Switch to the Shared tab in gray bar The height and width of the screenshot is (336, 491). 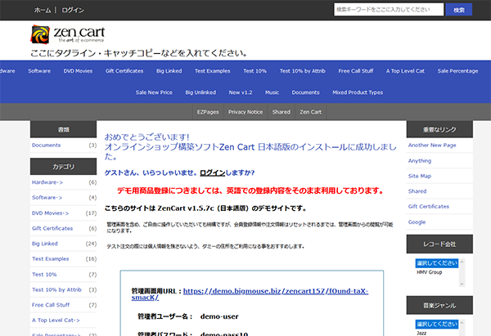tap(282, 112)
